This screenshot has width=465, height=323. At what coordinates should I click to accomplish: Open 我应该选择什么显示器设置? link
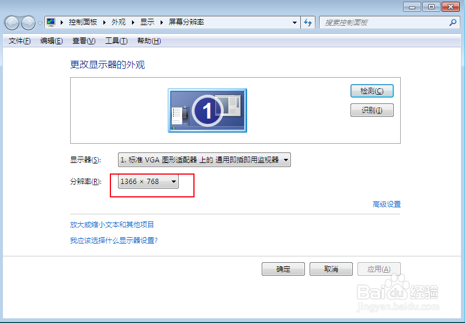click(x=114, y=240)
